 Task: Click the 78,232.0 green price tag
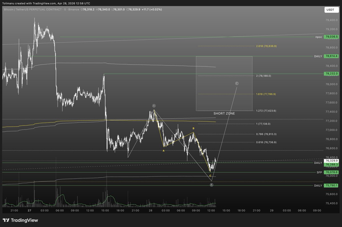(332, 74)
